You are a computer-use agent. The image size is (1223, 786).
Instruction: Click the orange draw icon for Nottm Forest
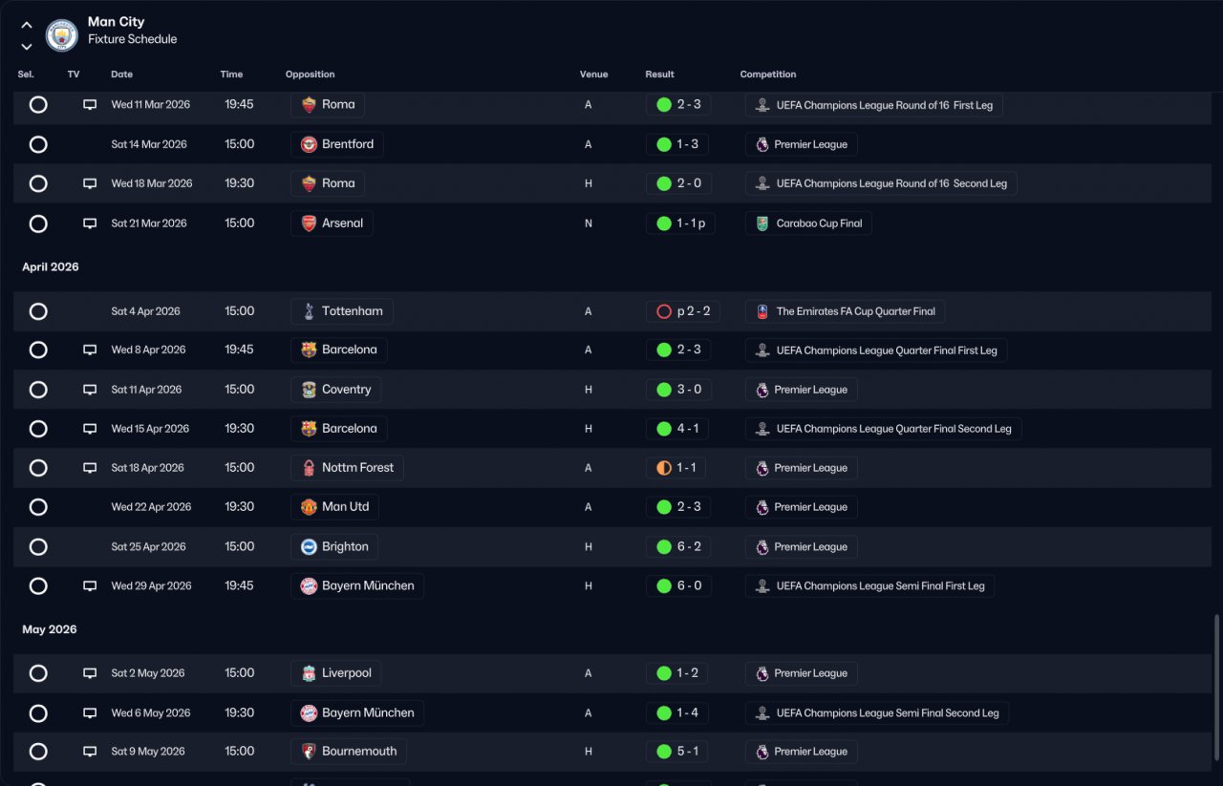tap(664, 468)
